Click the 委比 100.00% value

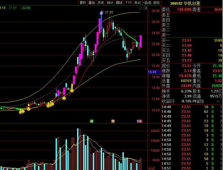tap(184, 10)
